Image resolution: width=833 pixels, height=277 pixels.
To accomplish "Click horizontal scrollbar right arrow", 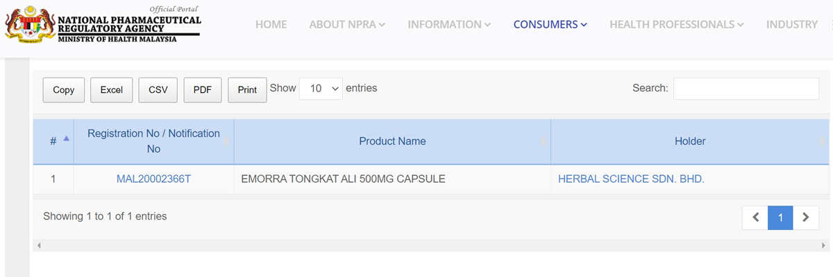I will 825,245.
